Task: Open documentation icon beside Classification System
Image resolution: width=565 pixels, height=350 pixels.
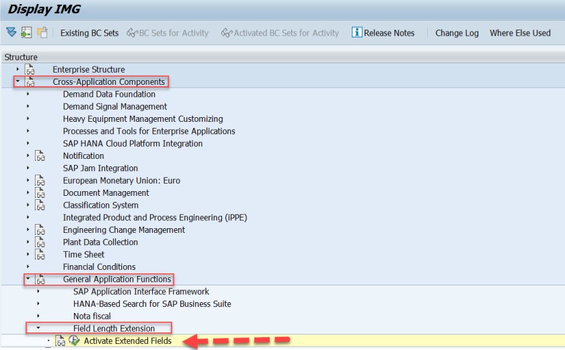Action: (40, 205)
